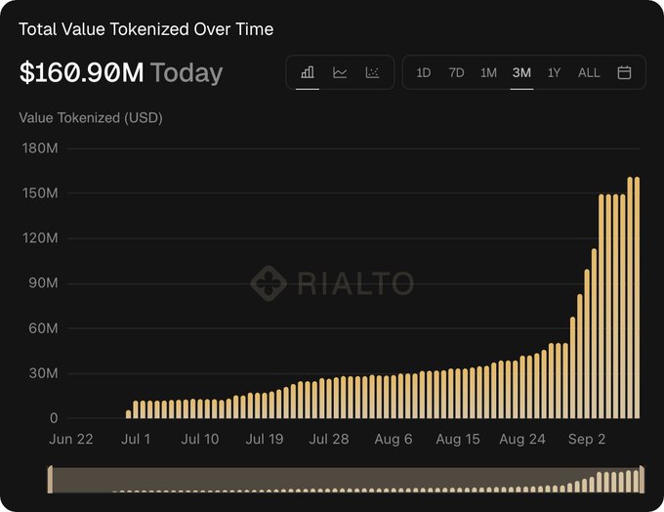
Task: Switch to scatter plot view
Action: (372, 72)
